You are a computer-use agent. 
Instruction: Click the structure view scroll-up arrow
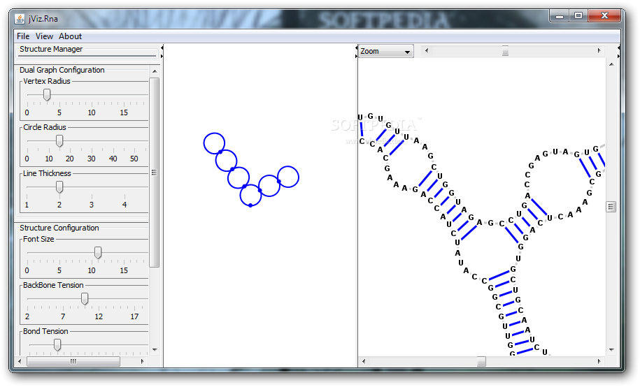[x=611, y=64]
